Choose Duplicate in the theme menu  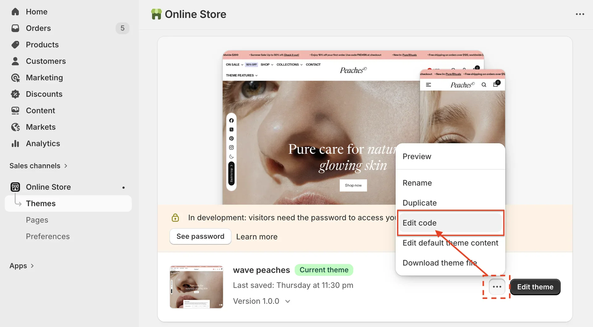pos(419,203)
